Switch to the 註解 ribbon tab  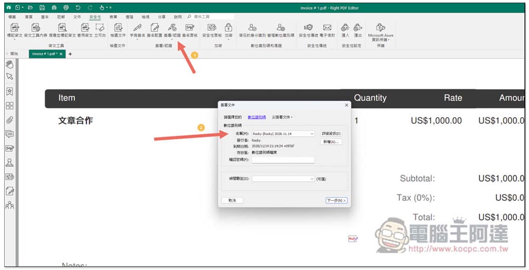pos(61,16)
